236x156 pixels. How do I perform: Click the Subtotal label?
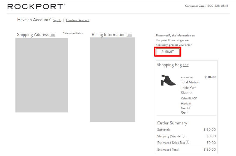point(164,130)
